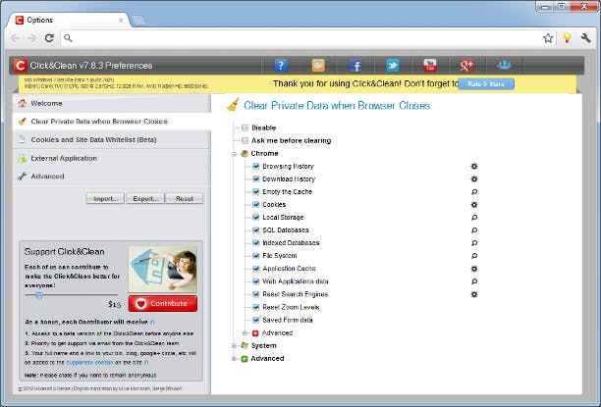The image size is (601, 407).
Task: Click magnifier icon for Local Storage
Action: (x=474, y=218)
